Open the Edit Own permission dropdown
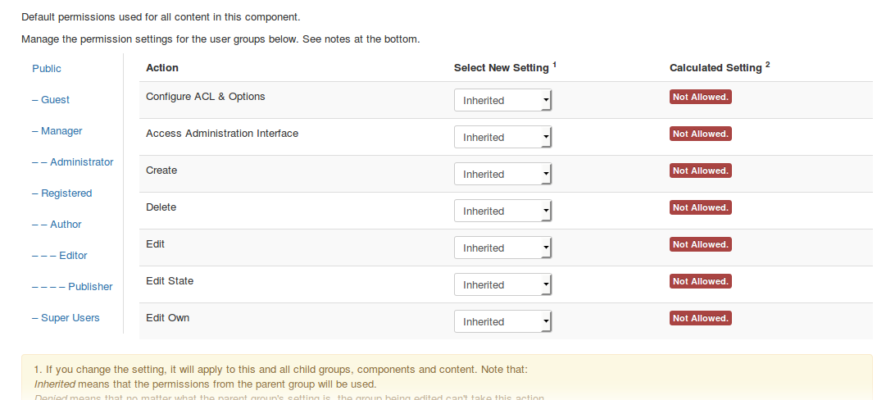This screenshot has width=886, height=400. click(x=502, y=322)
